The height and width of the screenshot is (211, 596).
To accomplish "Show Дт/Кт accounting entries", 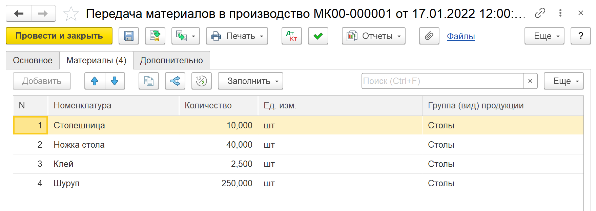I will pyautogui.click(x=291, y=36).
